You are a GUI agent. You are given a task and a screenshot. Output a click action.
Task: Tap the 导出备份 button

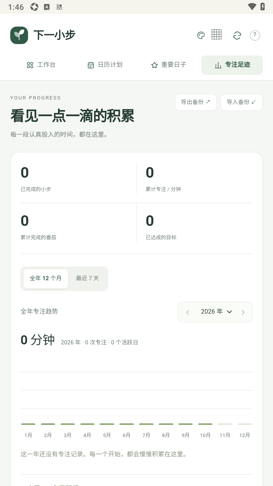point(196,102)
